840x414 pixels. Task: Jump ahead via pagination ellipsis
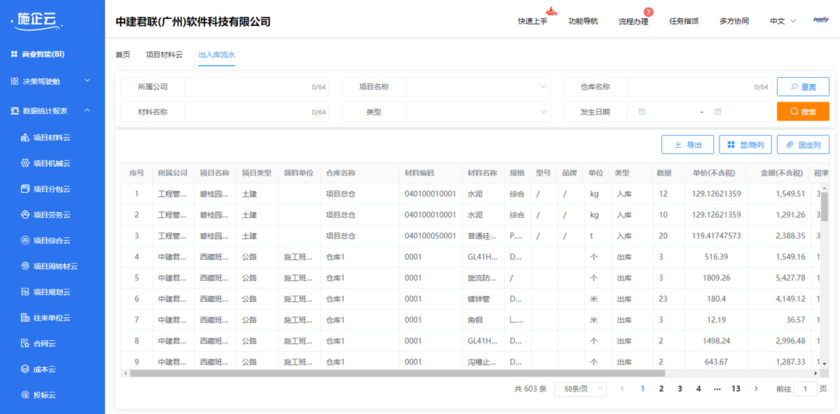(717, 389)
